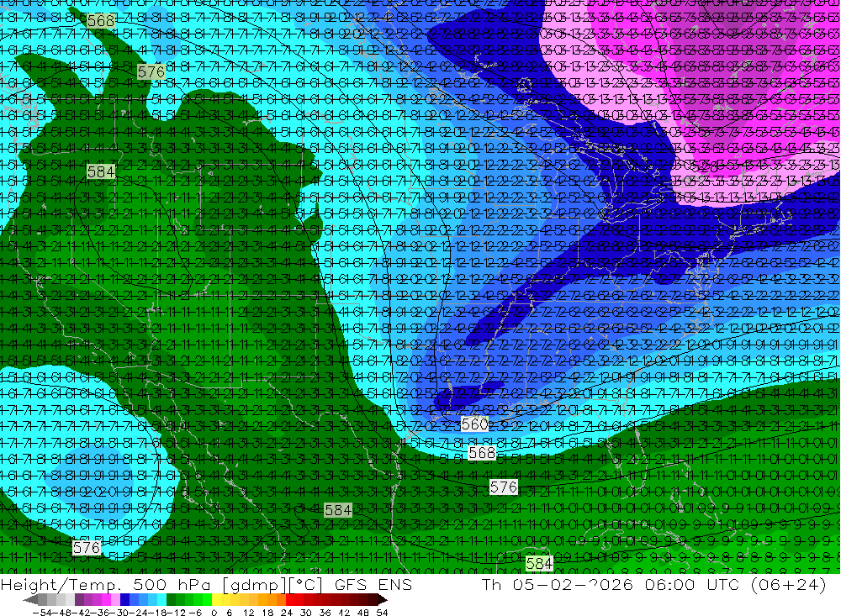Screen dimensions: 841x616
Task: Click the left gray arrow end of legend
Action: coord(30,600)
